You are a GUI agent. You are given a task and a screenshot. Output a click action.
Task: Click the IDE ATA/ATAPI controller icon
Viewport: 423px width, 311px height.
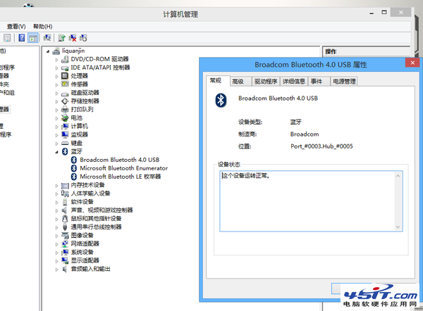click(65, 68)
